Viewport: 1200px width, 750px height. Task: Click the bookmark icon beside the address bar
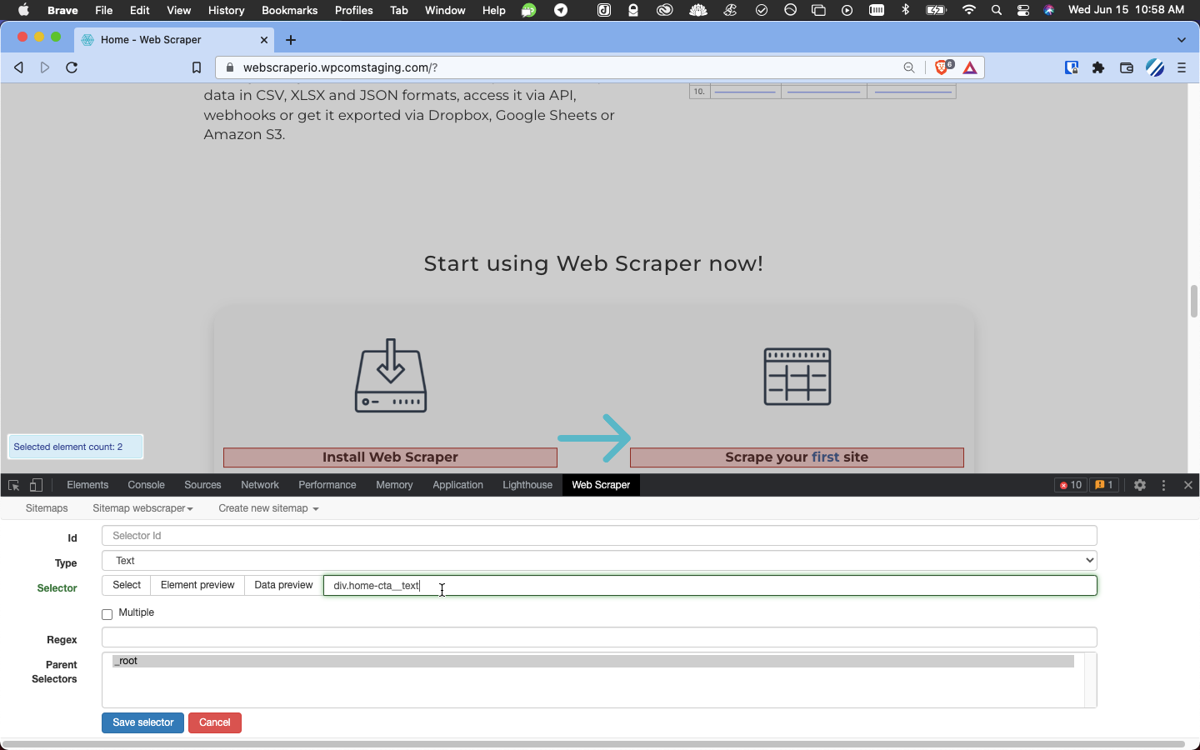point(197,67)
